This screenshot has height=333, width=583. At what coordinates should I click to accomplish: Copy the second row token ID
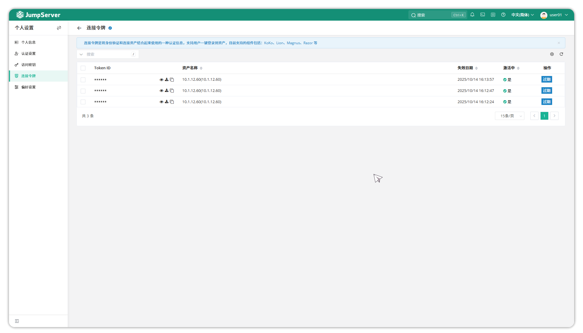[172, 91]
